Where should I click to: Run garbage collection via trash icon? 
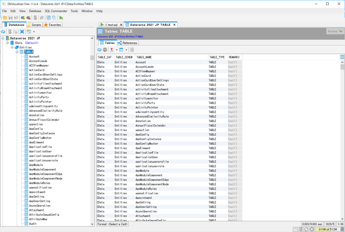point(343,229)
